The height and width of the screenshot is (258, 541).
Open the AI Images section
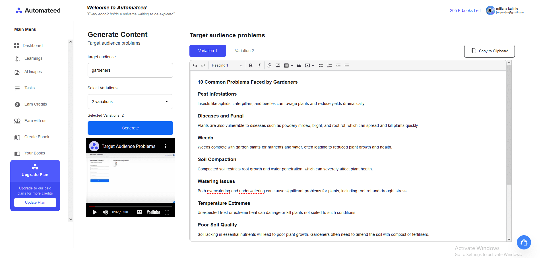[x=33, y=72]
